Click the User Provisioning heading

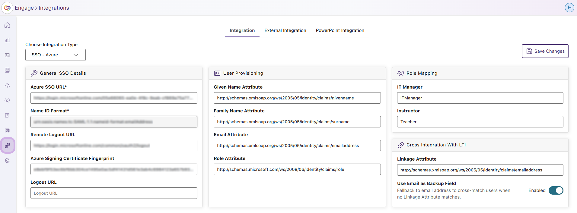[243, 73]
